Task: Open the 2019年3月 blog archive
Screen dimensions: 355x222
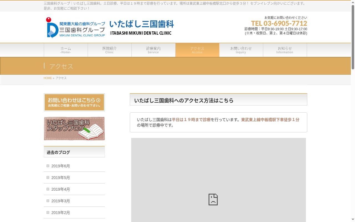Action: (x=60, y=201)
